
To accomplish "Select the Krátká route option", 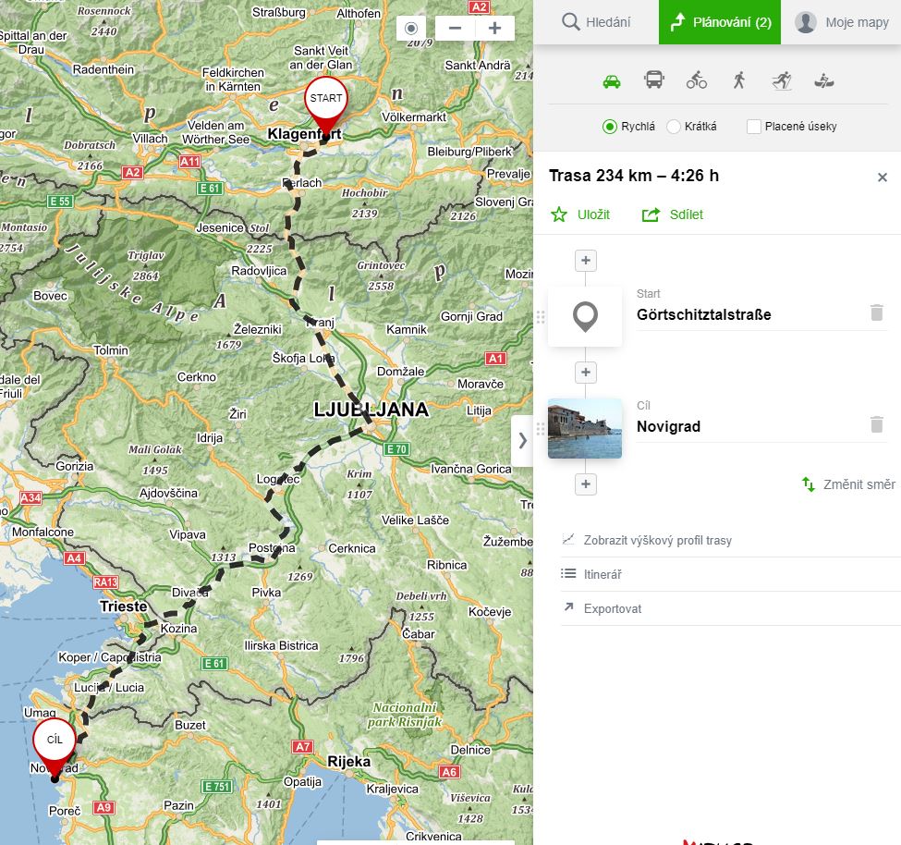I will 674,127.
